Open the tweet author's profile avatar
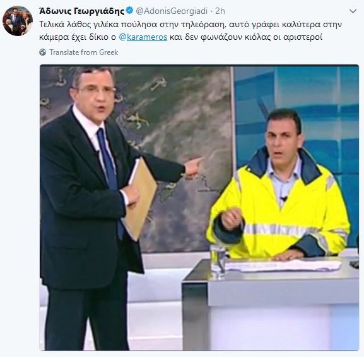This screenshot has width=364, height=357. (18, 21)
